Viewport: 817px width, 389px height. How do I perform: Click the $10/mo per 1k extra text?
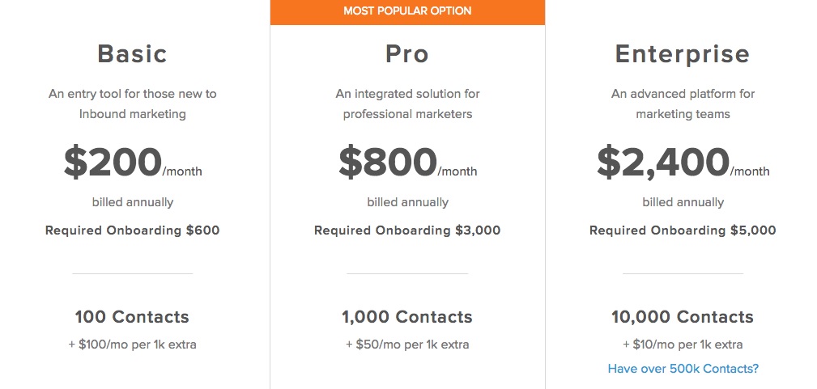click(683, 345)
